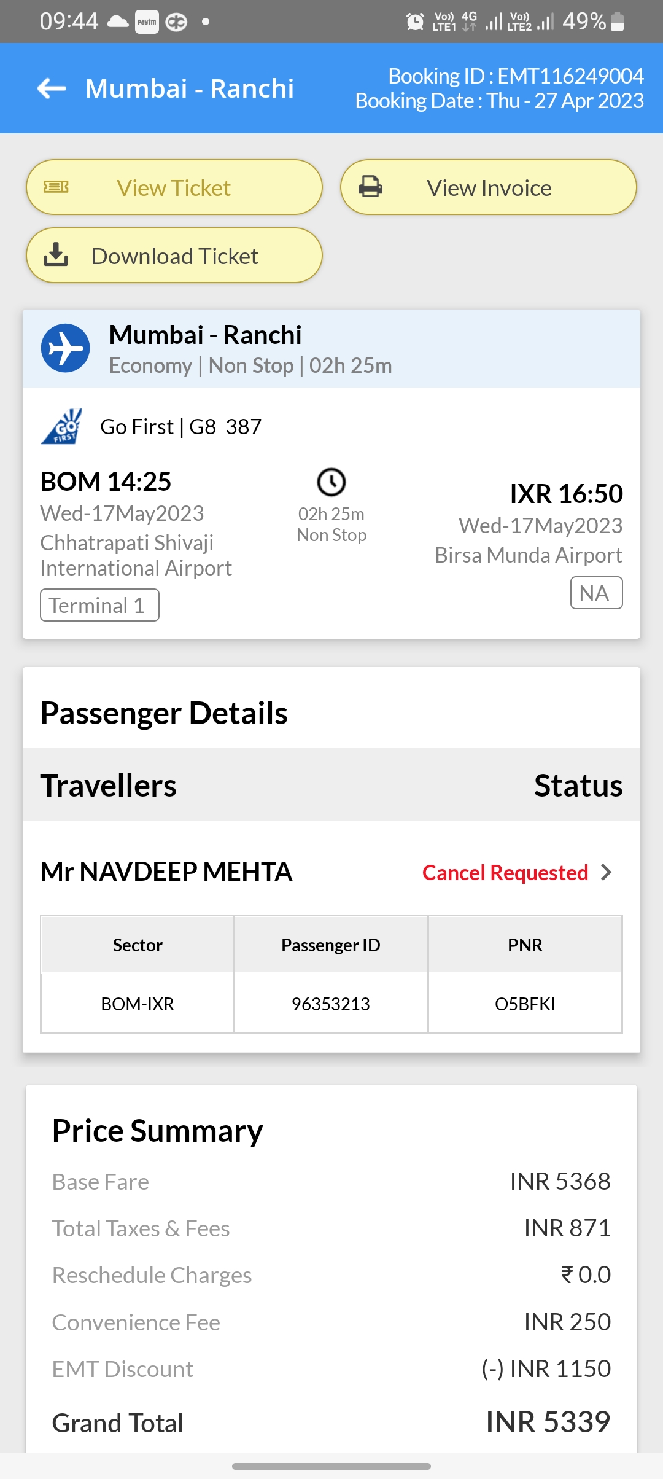The image size is (663, 1479).
Task: Select the PNR value O5BFKI
Action: (x=525, y=1004)
